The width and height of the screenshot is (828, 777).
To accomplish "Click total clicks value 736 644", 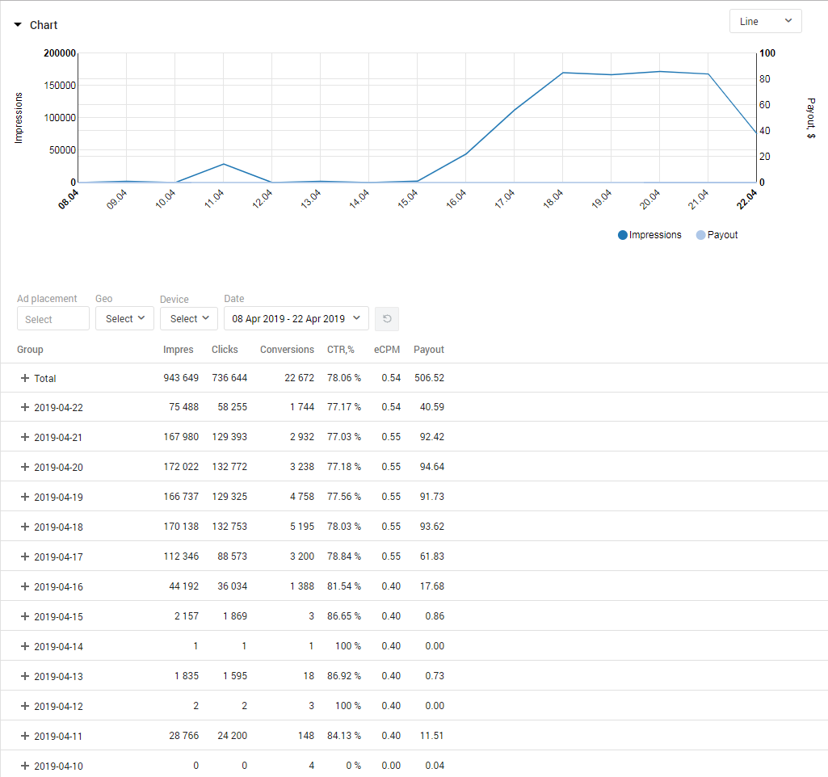I will [x=229, y=378].
